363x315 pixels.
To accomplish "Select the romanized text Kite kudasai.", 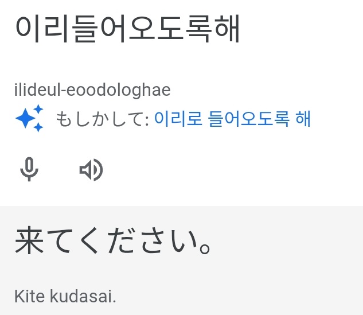I will tap(65, 296).
